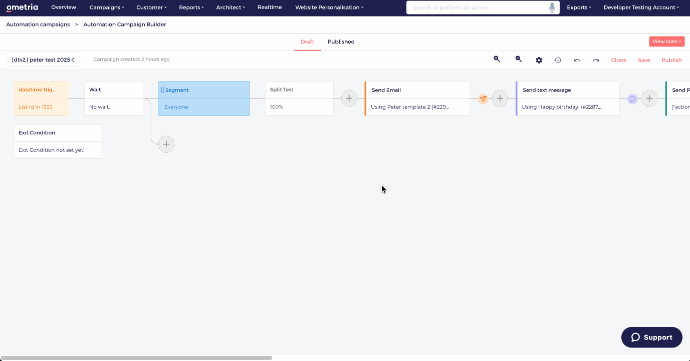The width and height of the screenshot is (690, 361).
Task: Zoom in on the campaign canvas
Action: [x=497, y=59]
